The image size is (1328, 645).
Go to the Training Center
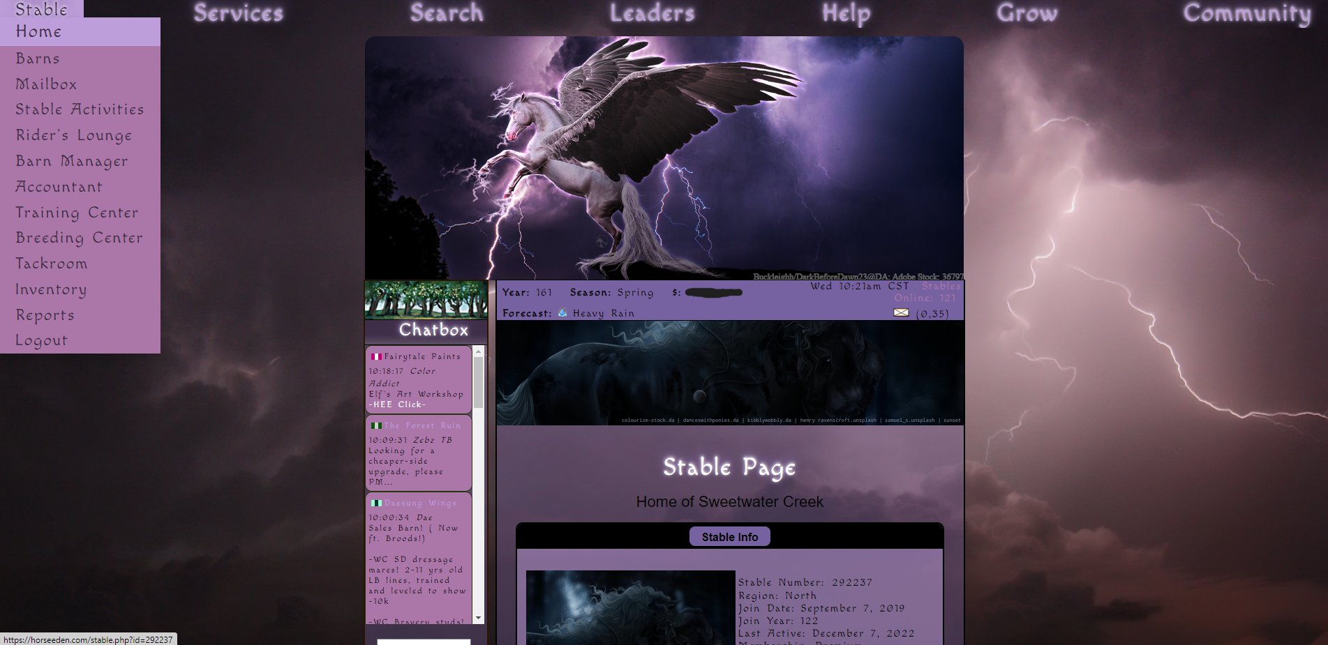coord(80,213)
